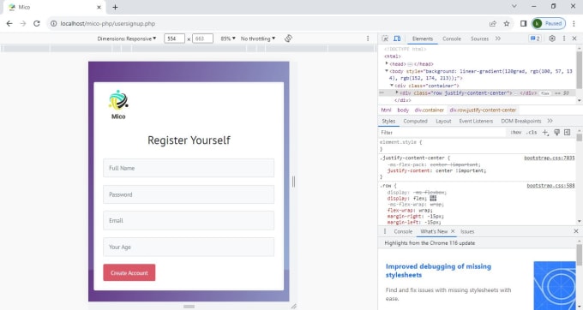583x310 pixels.
Task: Switch to the Computed tab
Action: (415, 121)
